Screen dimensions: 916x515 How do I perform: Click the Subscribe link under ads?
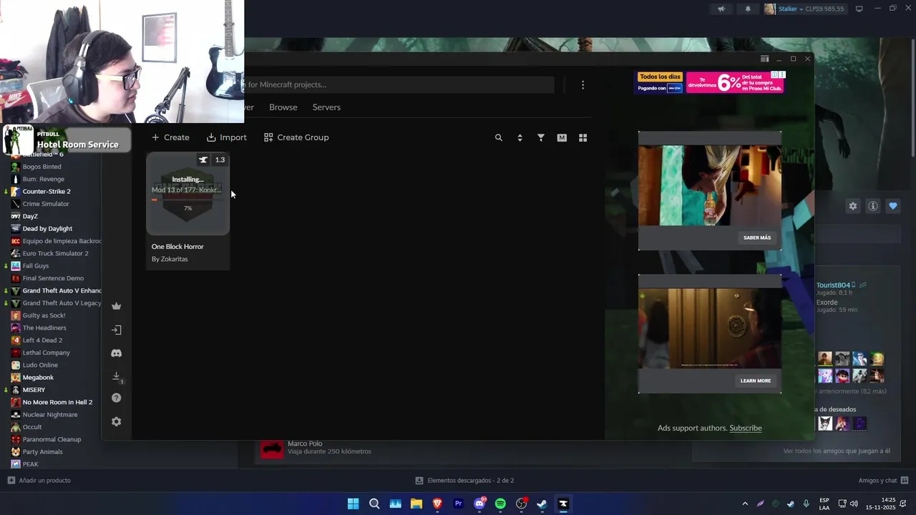tap(746, 428)
